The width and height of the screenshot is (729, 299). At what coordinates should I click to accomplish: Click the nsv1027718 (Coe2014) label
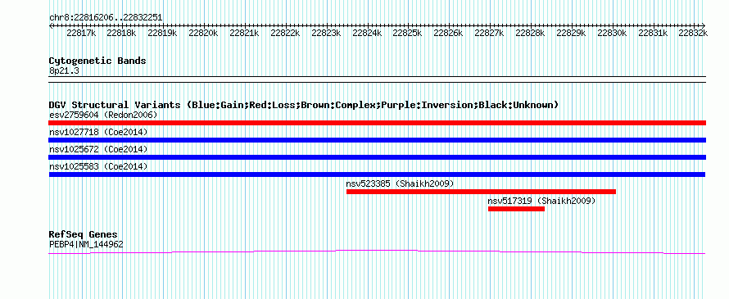pyautogui.click(x=98, y=132)
